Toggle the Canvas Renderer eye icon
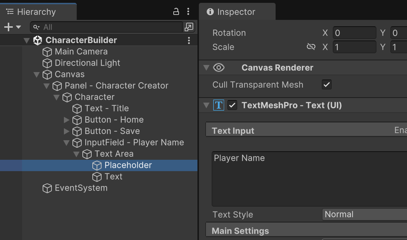Screen dimensions: 407x240 tap(218, 68)
